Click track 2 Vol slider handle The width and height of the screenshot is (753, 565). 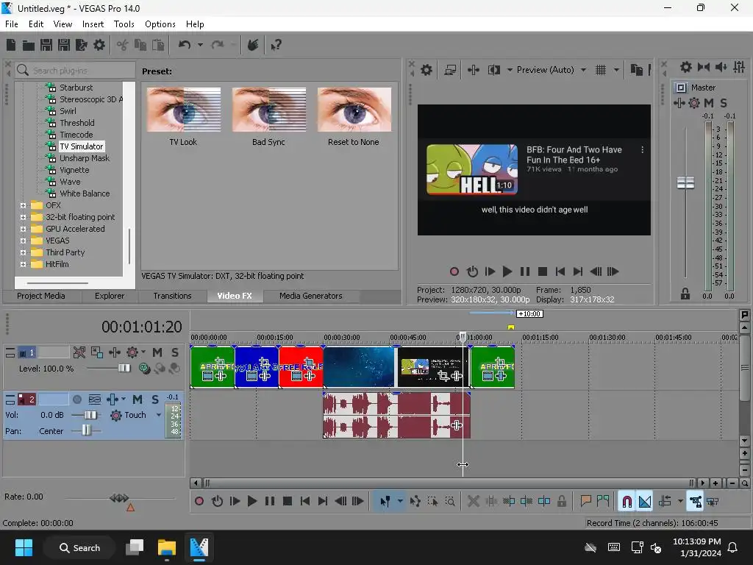90,415
